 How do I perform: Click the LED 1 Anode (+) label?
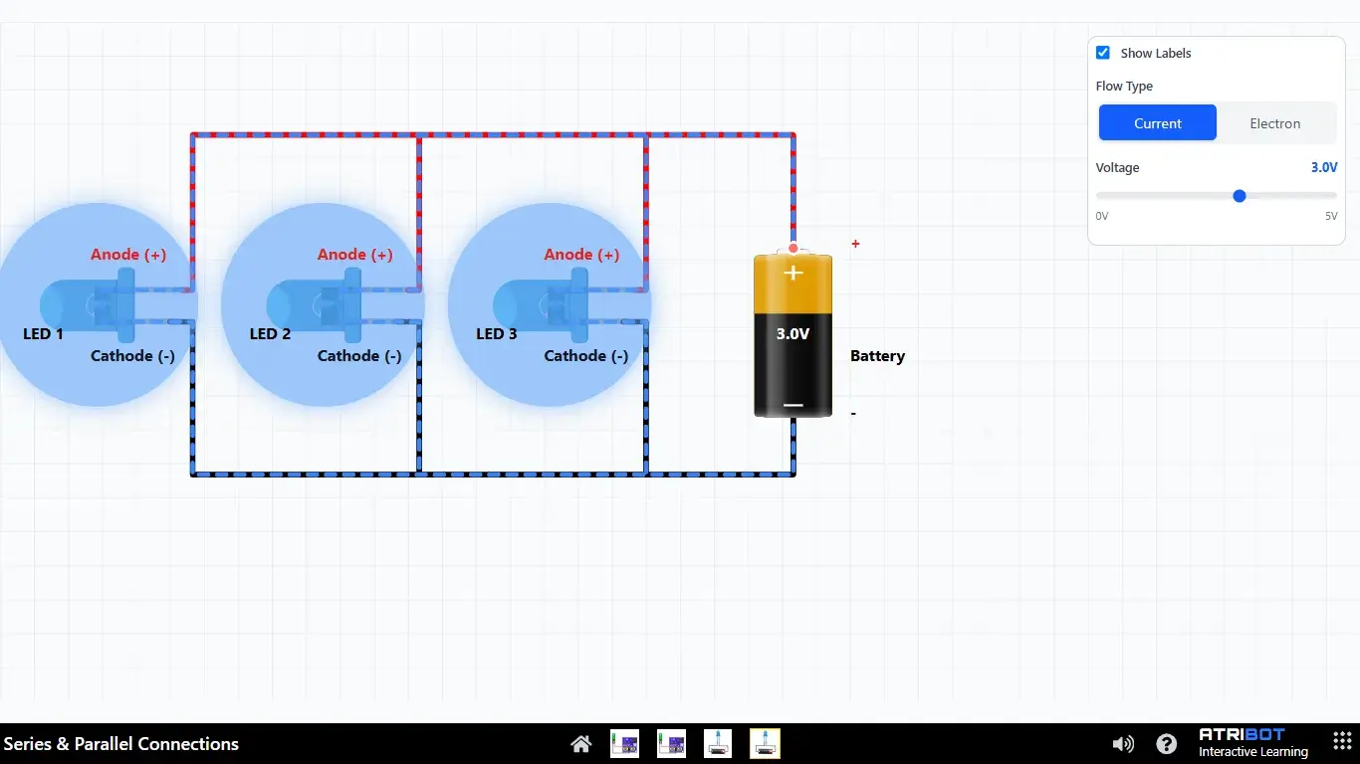(x=128, y=255)
